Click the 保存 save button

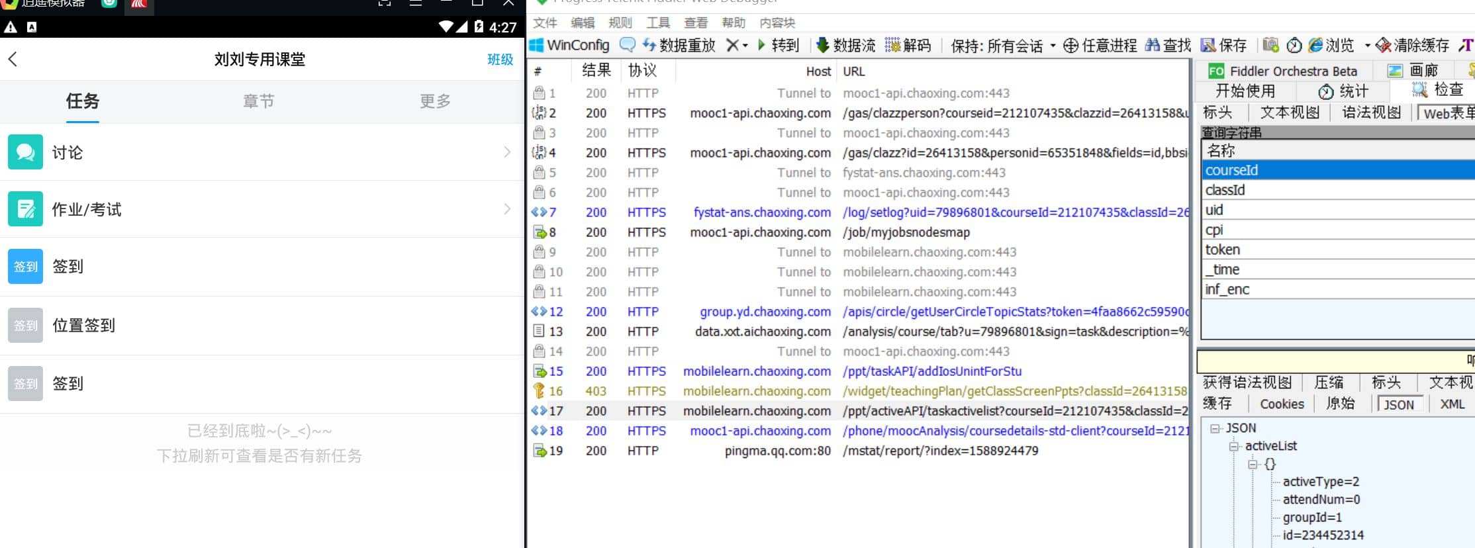(x=1223, y=45)
